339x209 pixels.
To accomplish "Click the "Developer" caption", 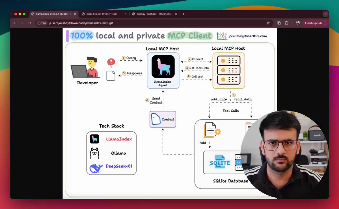I will point(88,83).
